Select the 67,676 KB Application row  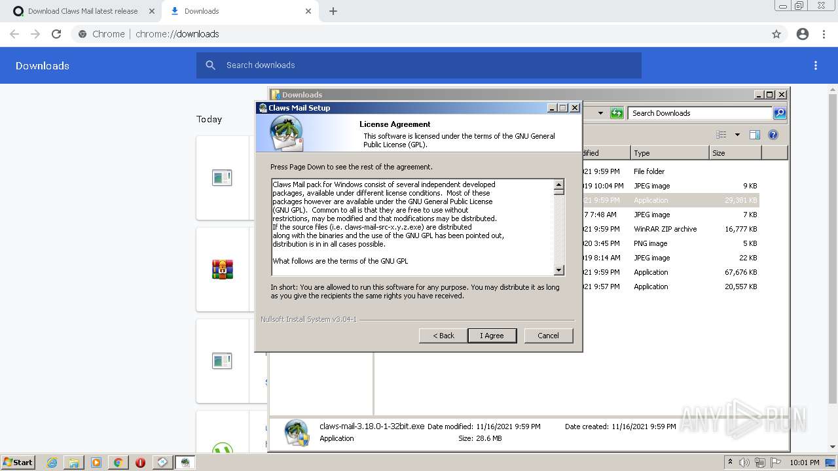tap(670, 272)
